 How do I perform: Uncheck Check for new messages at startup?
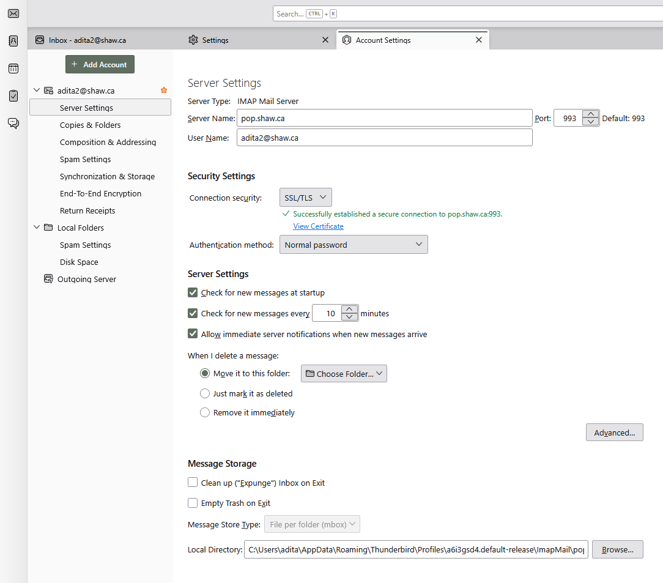(193, 292)
